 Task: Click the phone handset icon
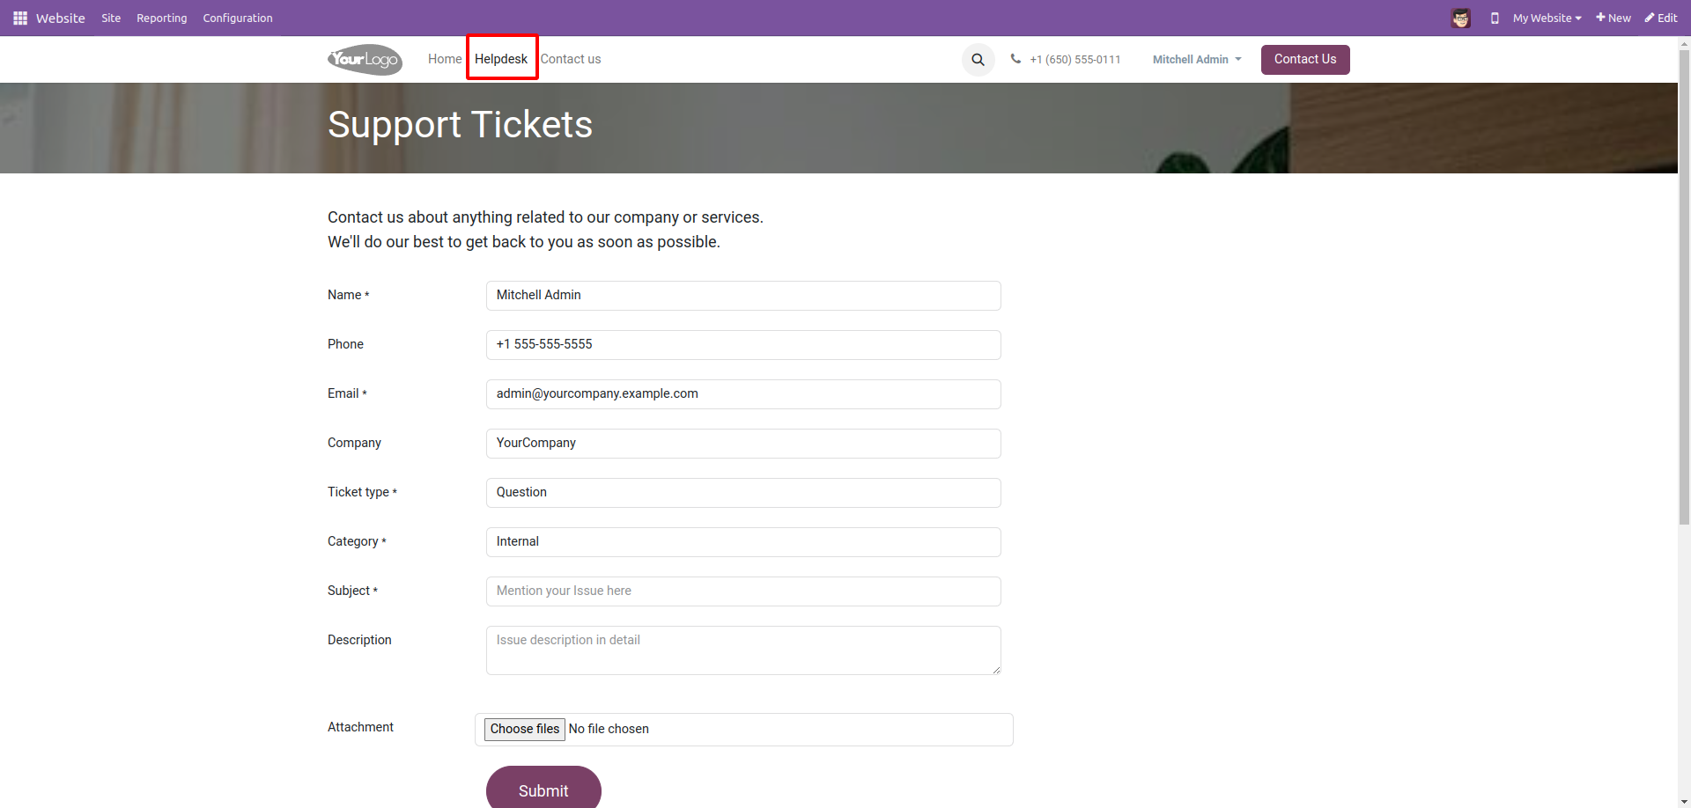click(x=1015, y=59)
